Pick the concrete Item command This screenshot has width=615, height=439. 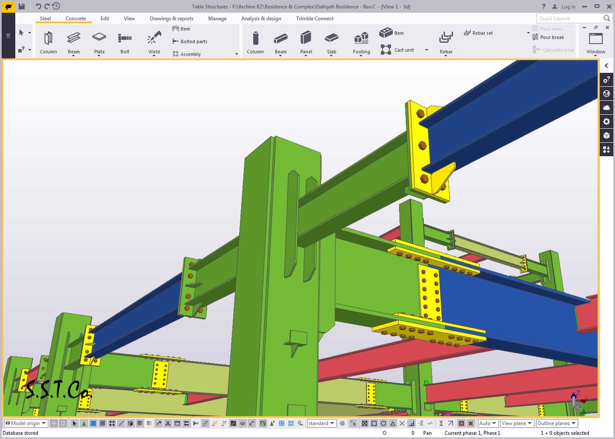tap(391, 33)
